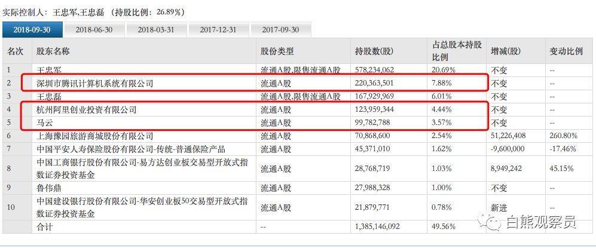596x248 pixels.
Task: Click share count 220,363,501
Action: (x=374, y=83)
